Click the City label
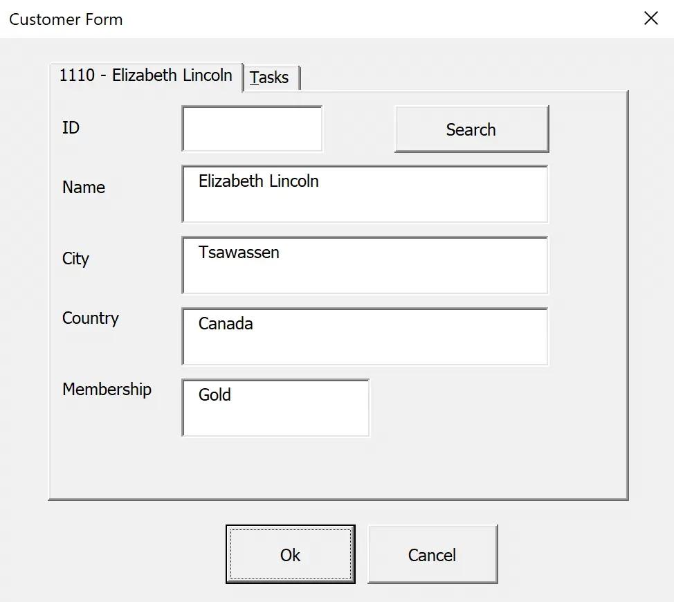The height and width of the screenshot is (602, 674). 75,259
